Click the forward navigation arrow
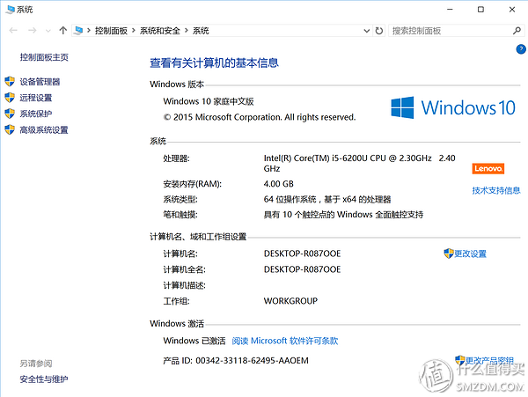This screenshot has width=528, height=397. point(33,31)
